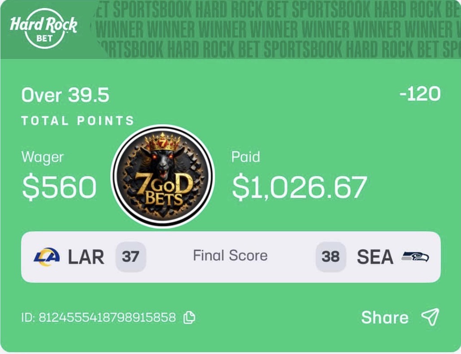Screen dimensions: 461x354
Task: Click the Total Points label
Action: (78, 121)
